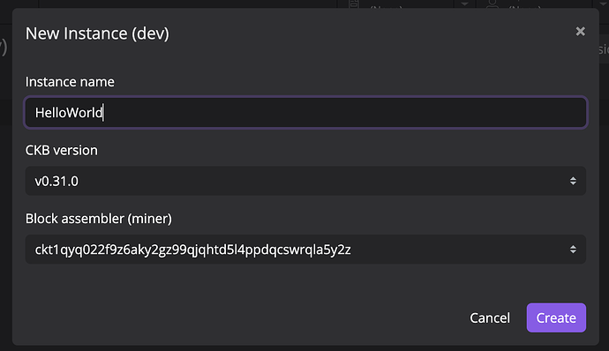Place cursor after HelloWorld text
This screenshot has height=351, width=609.
pyautogui.click(x=103, y=113)
